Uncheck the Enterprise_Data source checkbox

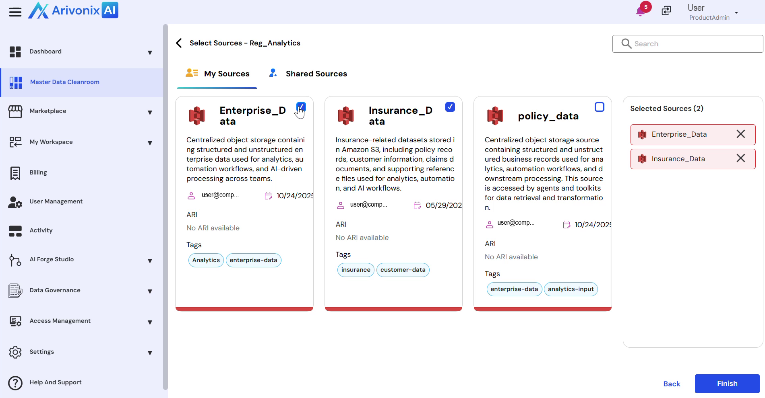[x=301, y=107]
